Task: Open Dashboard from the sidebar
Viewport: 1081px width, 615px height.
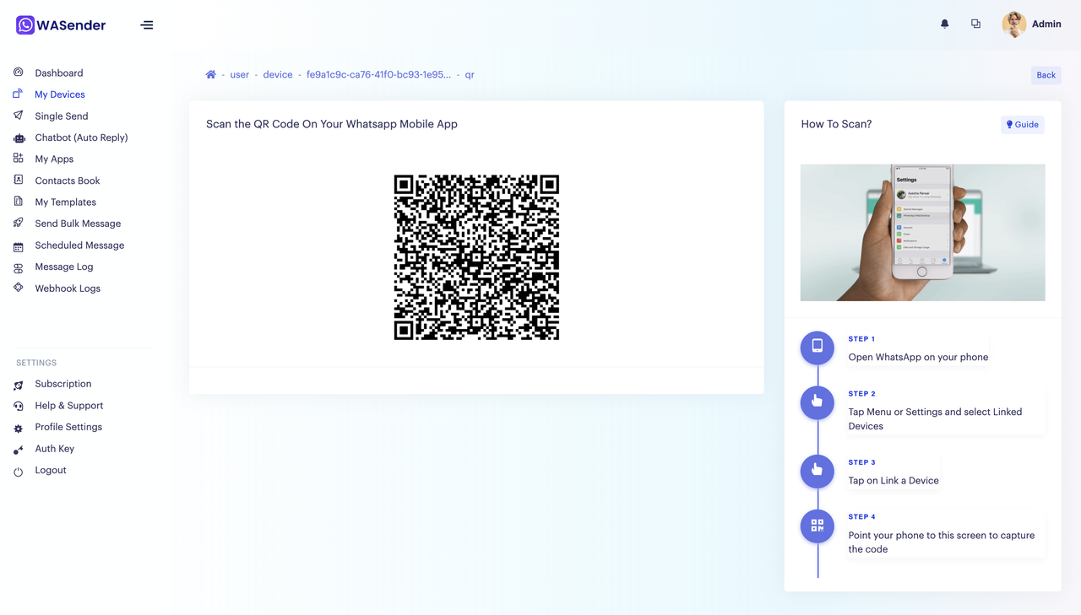Action: click(x=59, y=73)
